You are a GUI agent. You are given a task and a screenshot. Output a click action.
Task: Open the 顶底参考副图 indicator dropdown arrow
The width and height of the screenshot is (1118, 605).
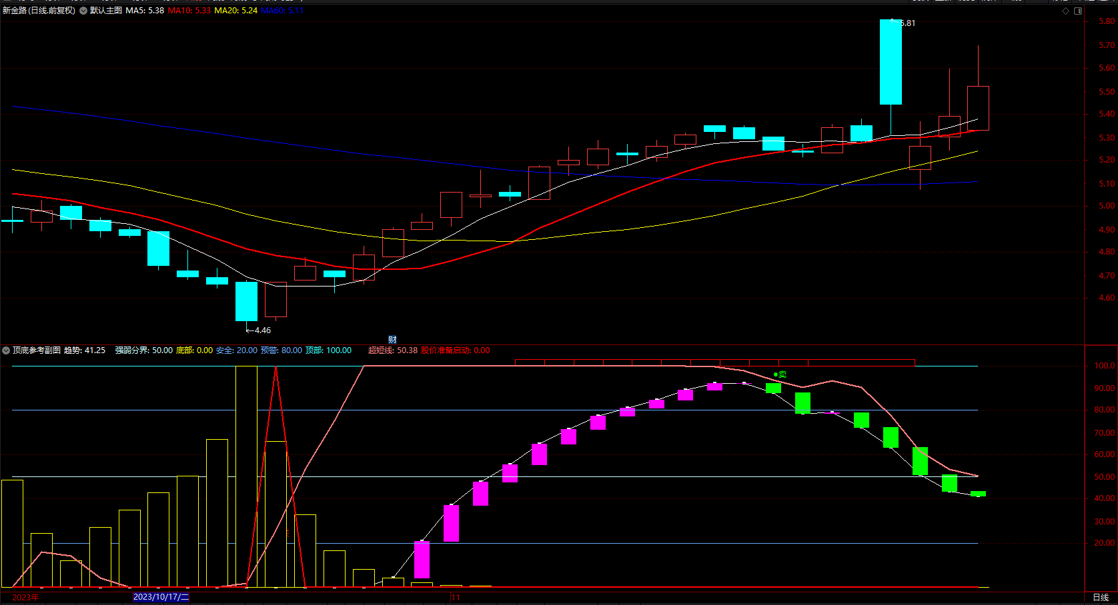pyautogui.click(x=6, y=350)
